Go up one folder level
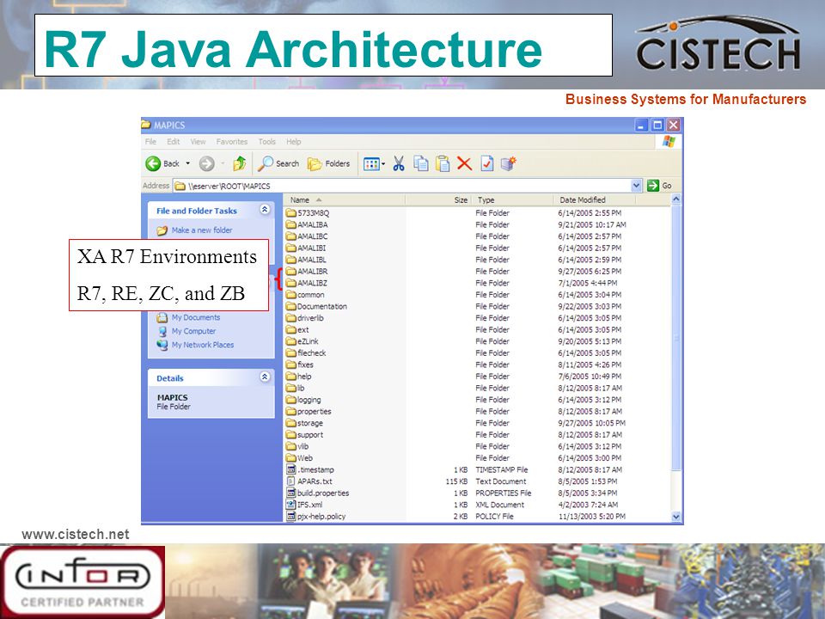The height and width of the screenshot is (619, 825). point(240,163)
